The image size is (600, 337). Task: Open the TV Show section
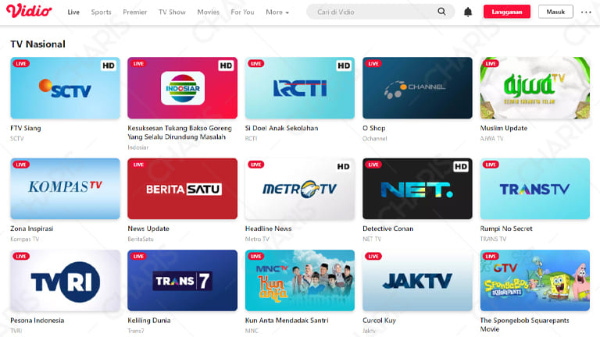pyautogui.click(x=172, y=12)
